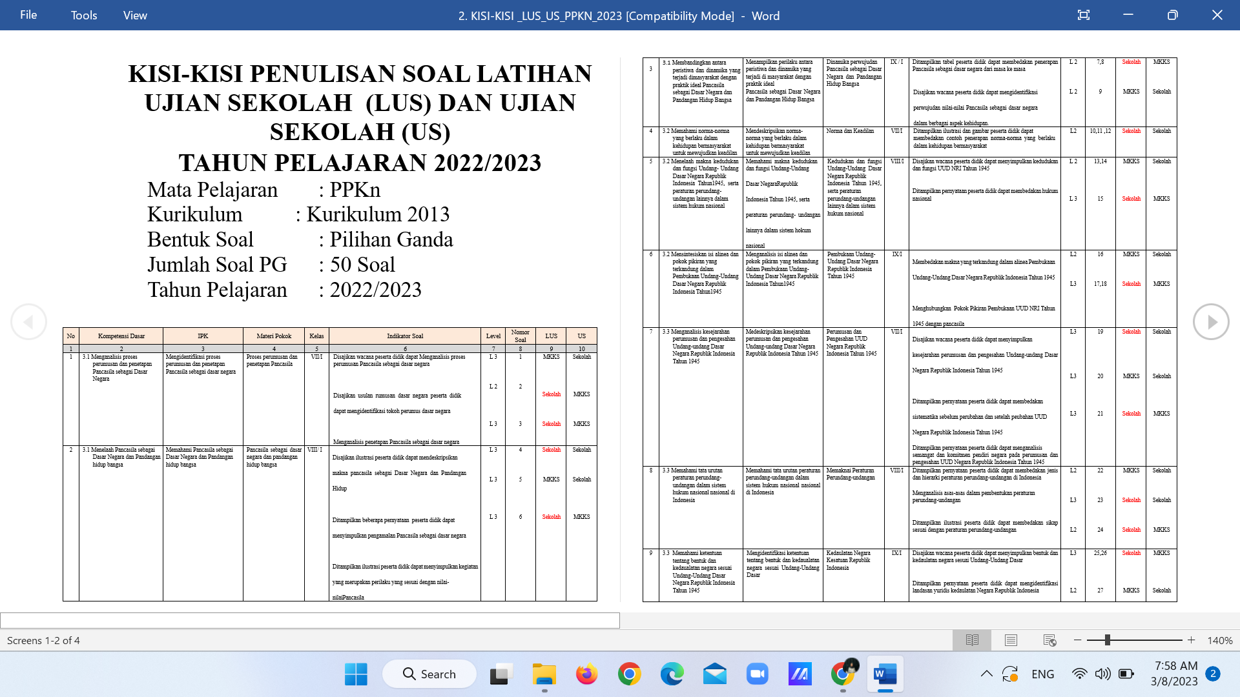1240x697 pixels.
Task: Go to next screen arrow
Action: tap(1211, 321)
